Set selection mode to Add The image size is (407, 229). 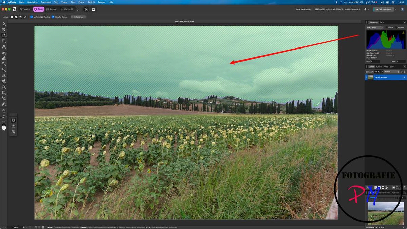(16, 17)
